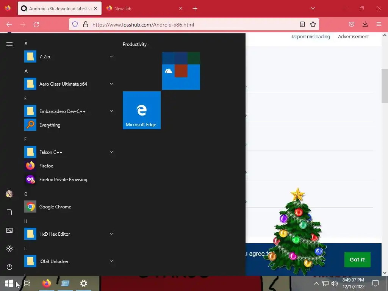This screenshot has height=291, width=388.
Task: Expand the Falcon C++ chevron
Action: click(x=111, y=152)
